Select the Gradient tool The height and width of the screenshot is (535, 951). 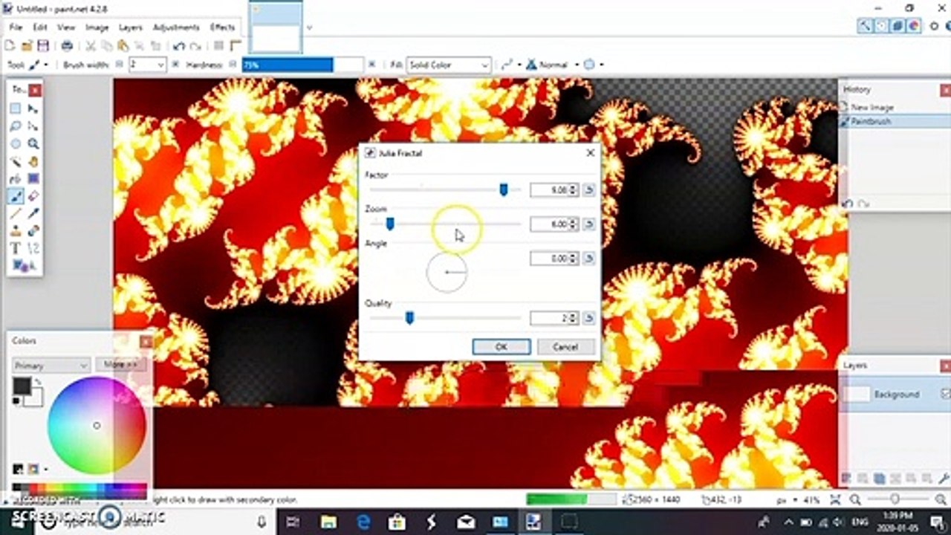click(x=33, y=179)
